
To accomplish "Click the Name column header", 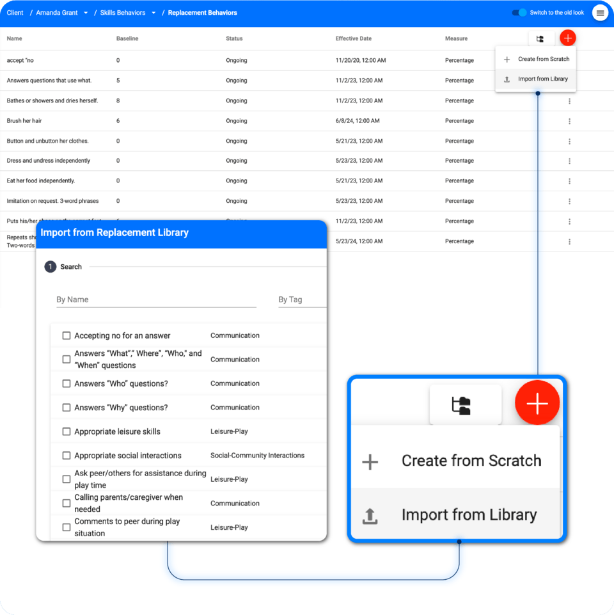I will pyautogui.click(x=14, y=38).
